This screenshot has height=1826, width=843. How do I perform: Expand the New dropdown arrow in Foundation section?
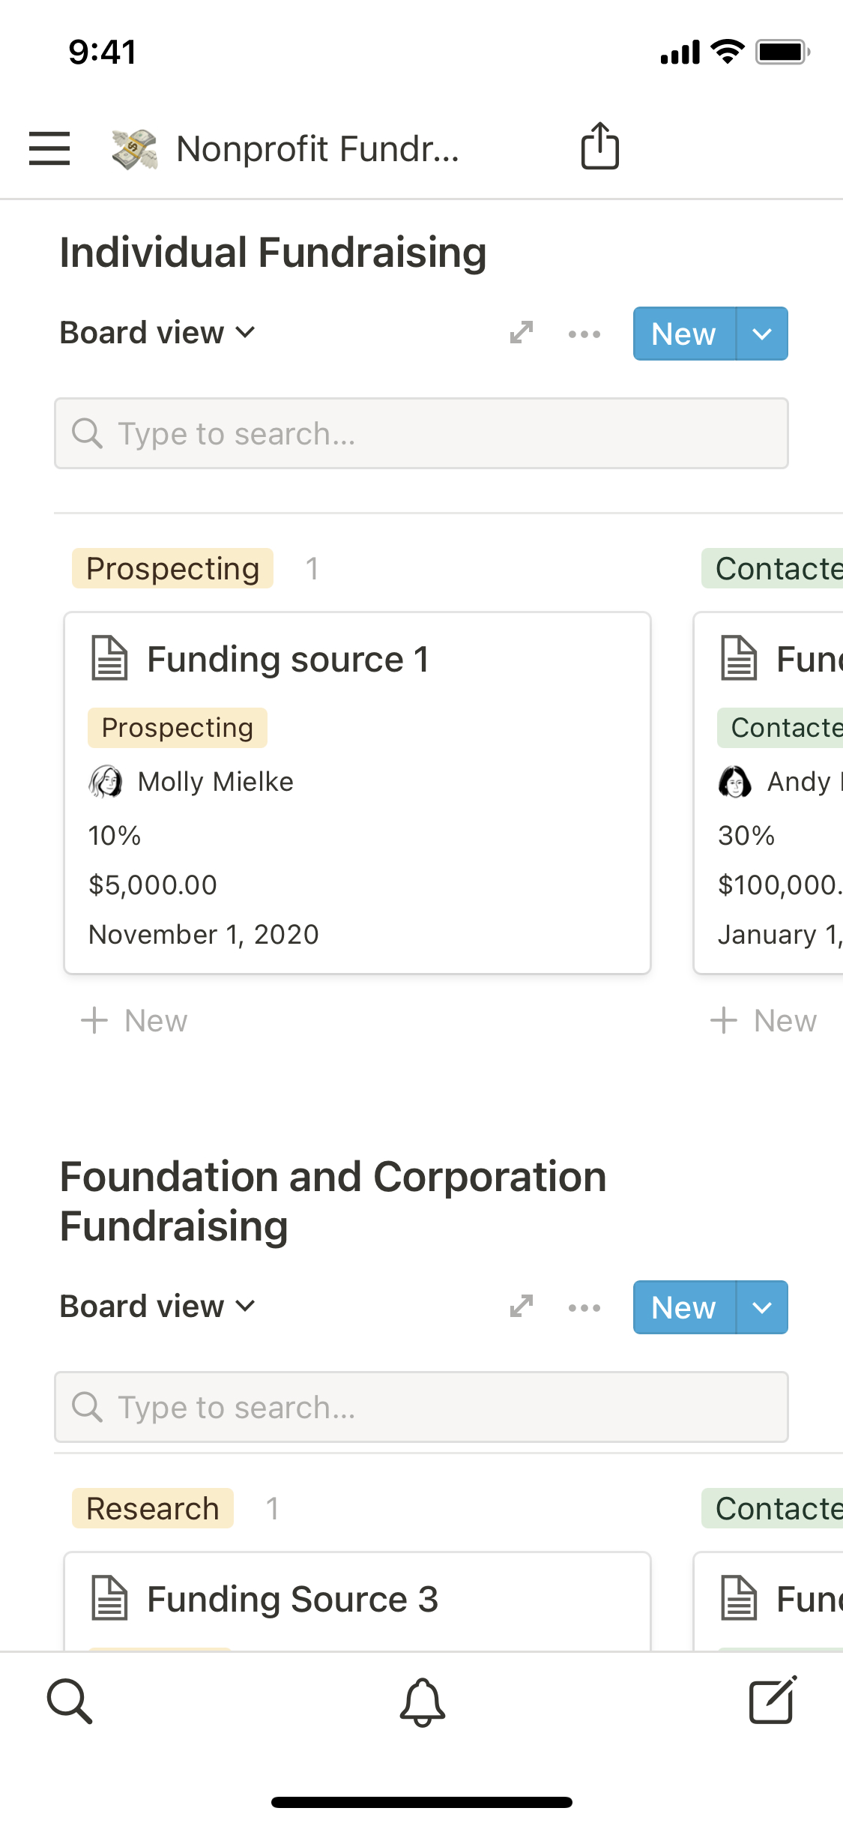pyautogui.click(x=762, y=1307)
